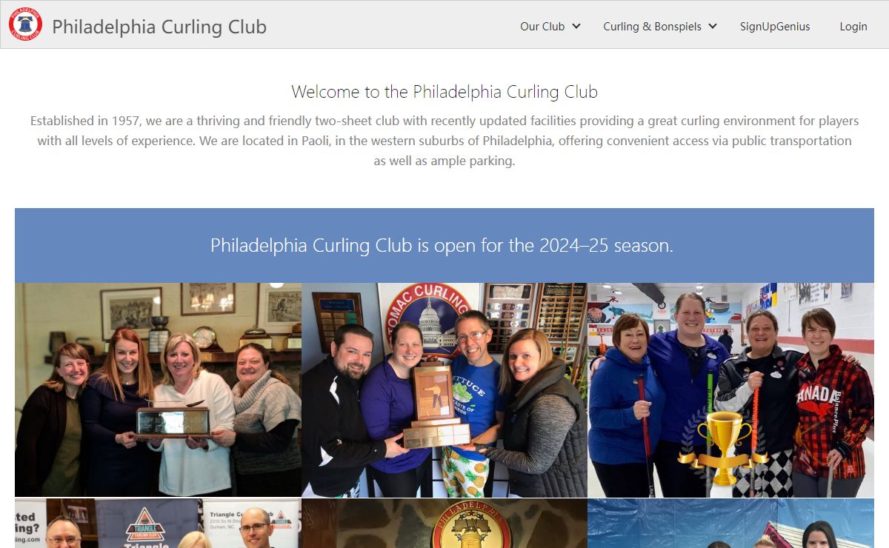Screen dimensions: 889x548
Task: Open photo of team with wooden trophy
Action: click(x=444, y=390)
